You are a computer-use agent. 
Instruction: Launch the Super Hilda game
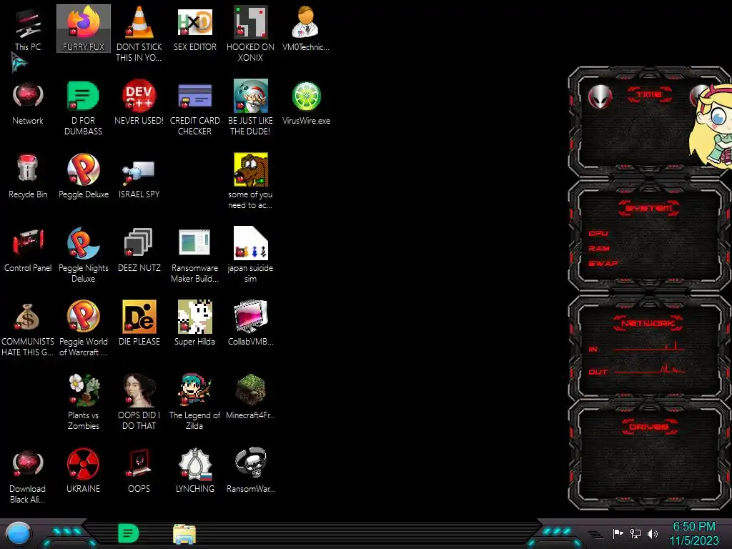click(x=194, y=324)
